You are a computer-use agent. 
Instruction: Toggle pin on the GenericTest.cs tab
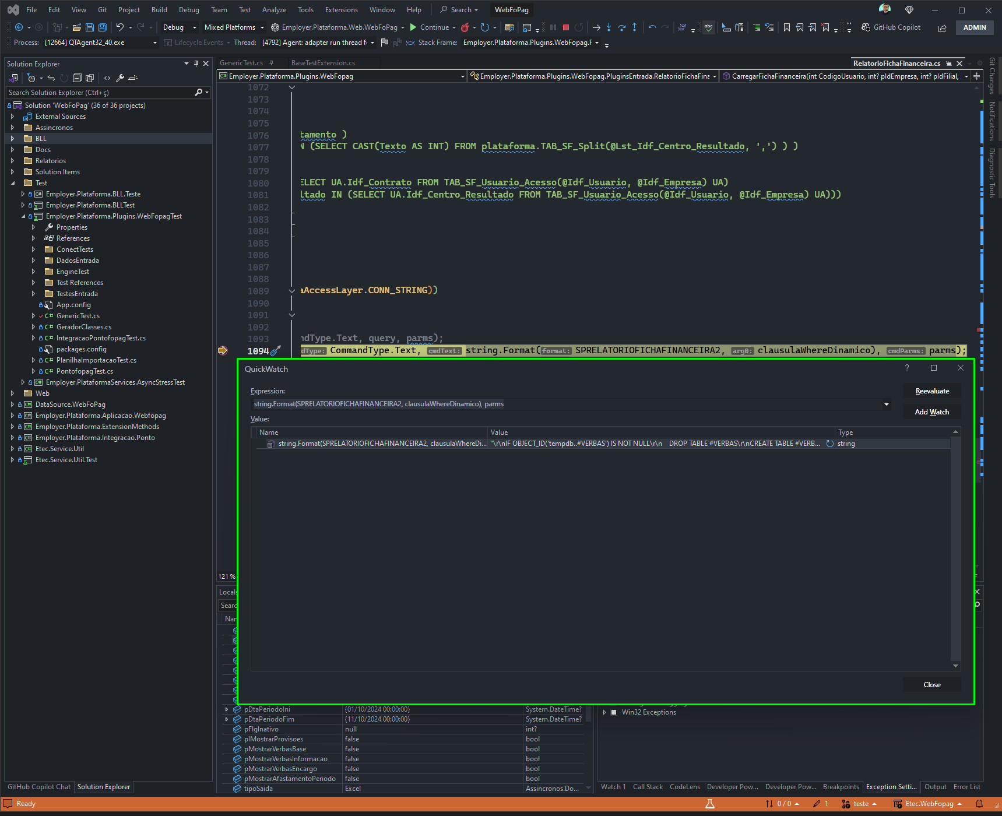(x=271, y=63)
